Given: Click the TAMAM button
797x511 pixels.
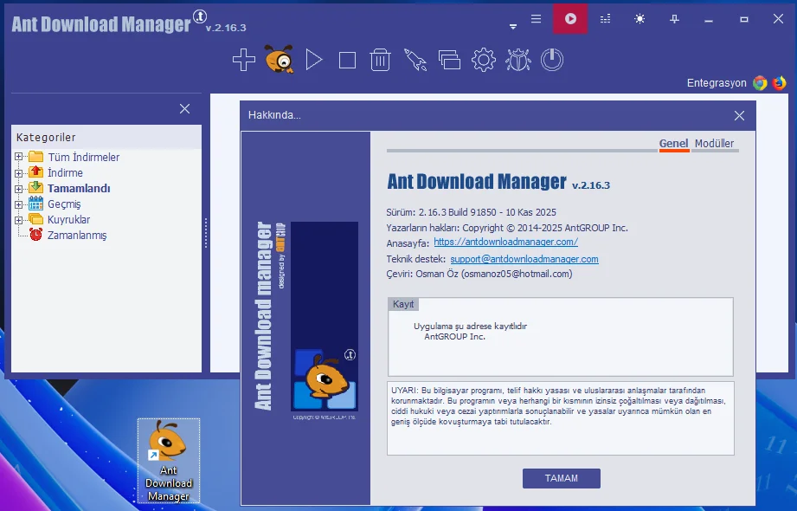Looking at the screenshot, I should [x=561, y=478].
